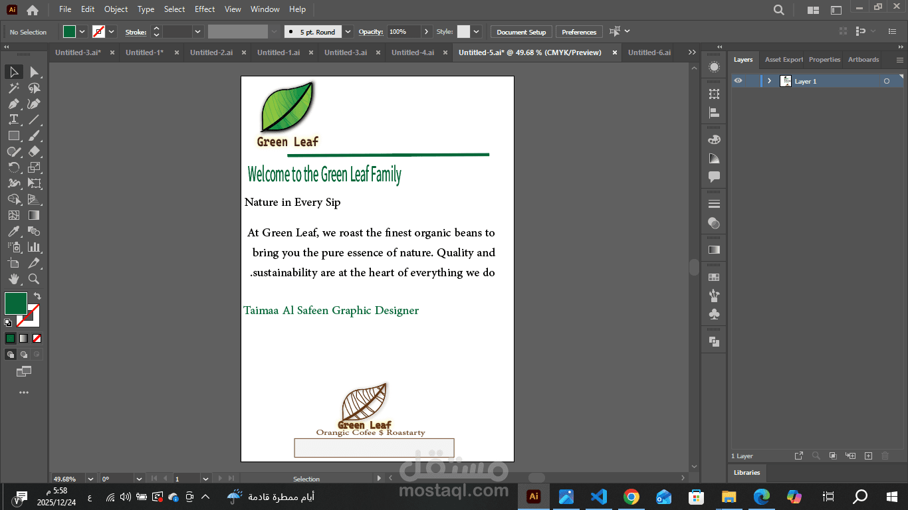Open the stroke color dropdown in control bar

point(112,32)
